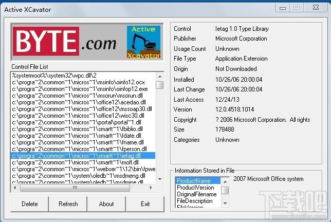Open the About dialog
This screenshot has height=222, width=331.
click(106, 204)
